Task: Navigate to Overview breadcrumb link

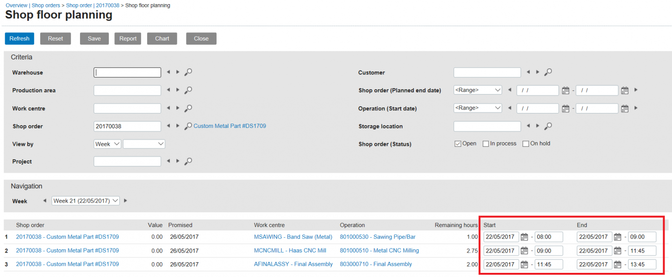Action: point(16,6)
